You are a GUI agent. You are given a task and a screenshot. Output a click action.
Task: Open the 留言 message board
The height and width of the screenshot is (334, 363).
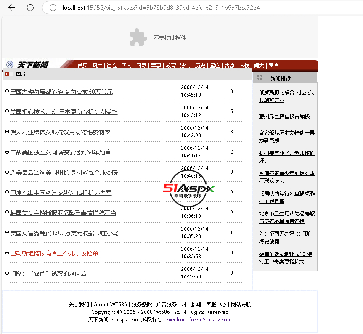pos(274,66)
